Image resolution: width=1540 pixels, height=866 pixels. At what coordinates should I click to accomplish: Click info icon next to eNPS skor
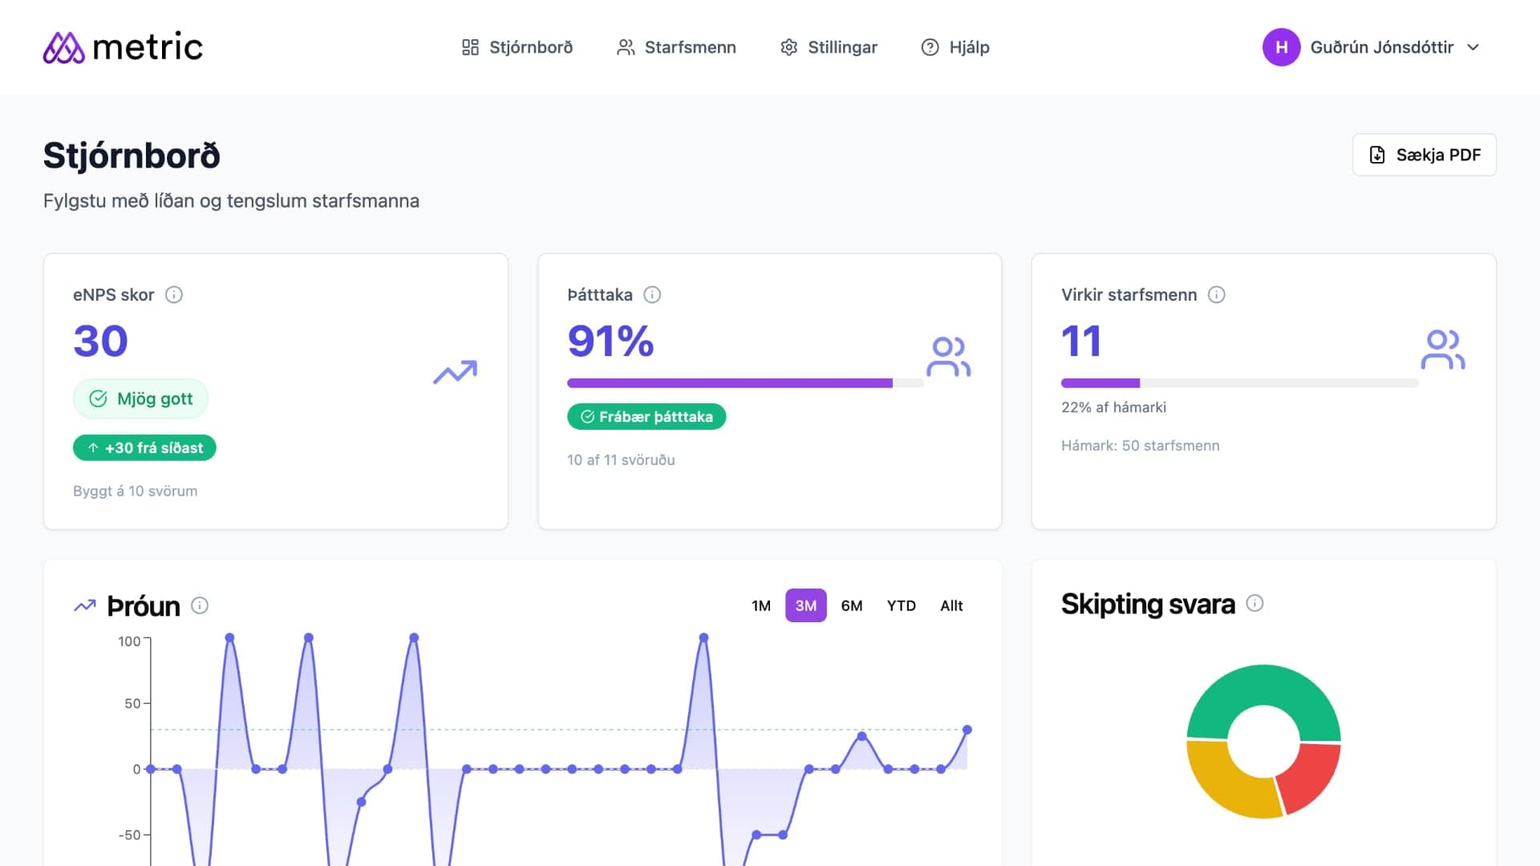(x=174, y=295)
